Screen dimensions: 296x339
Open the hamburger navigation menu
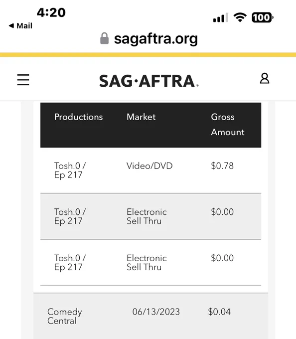click(23, 80)
